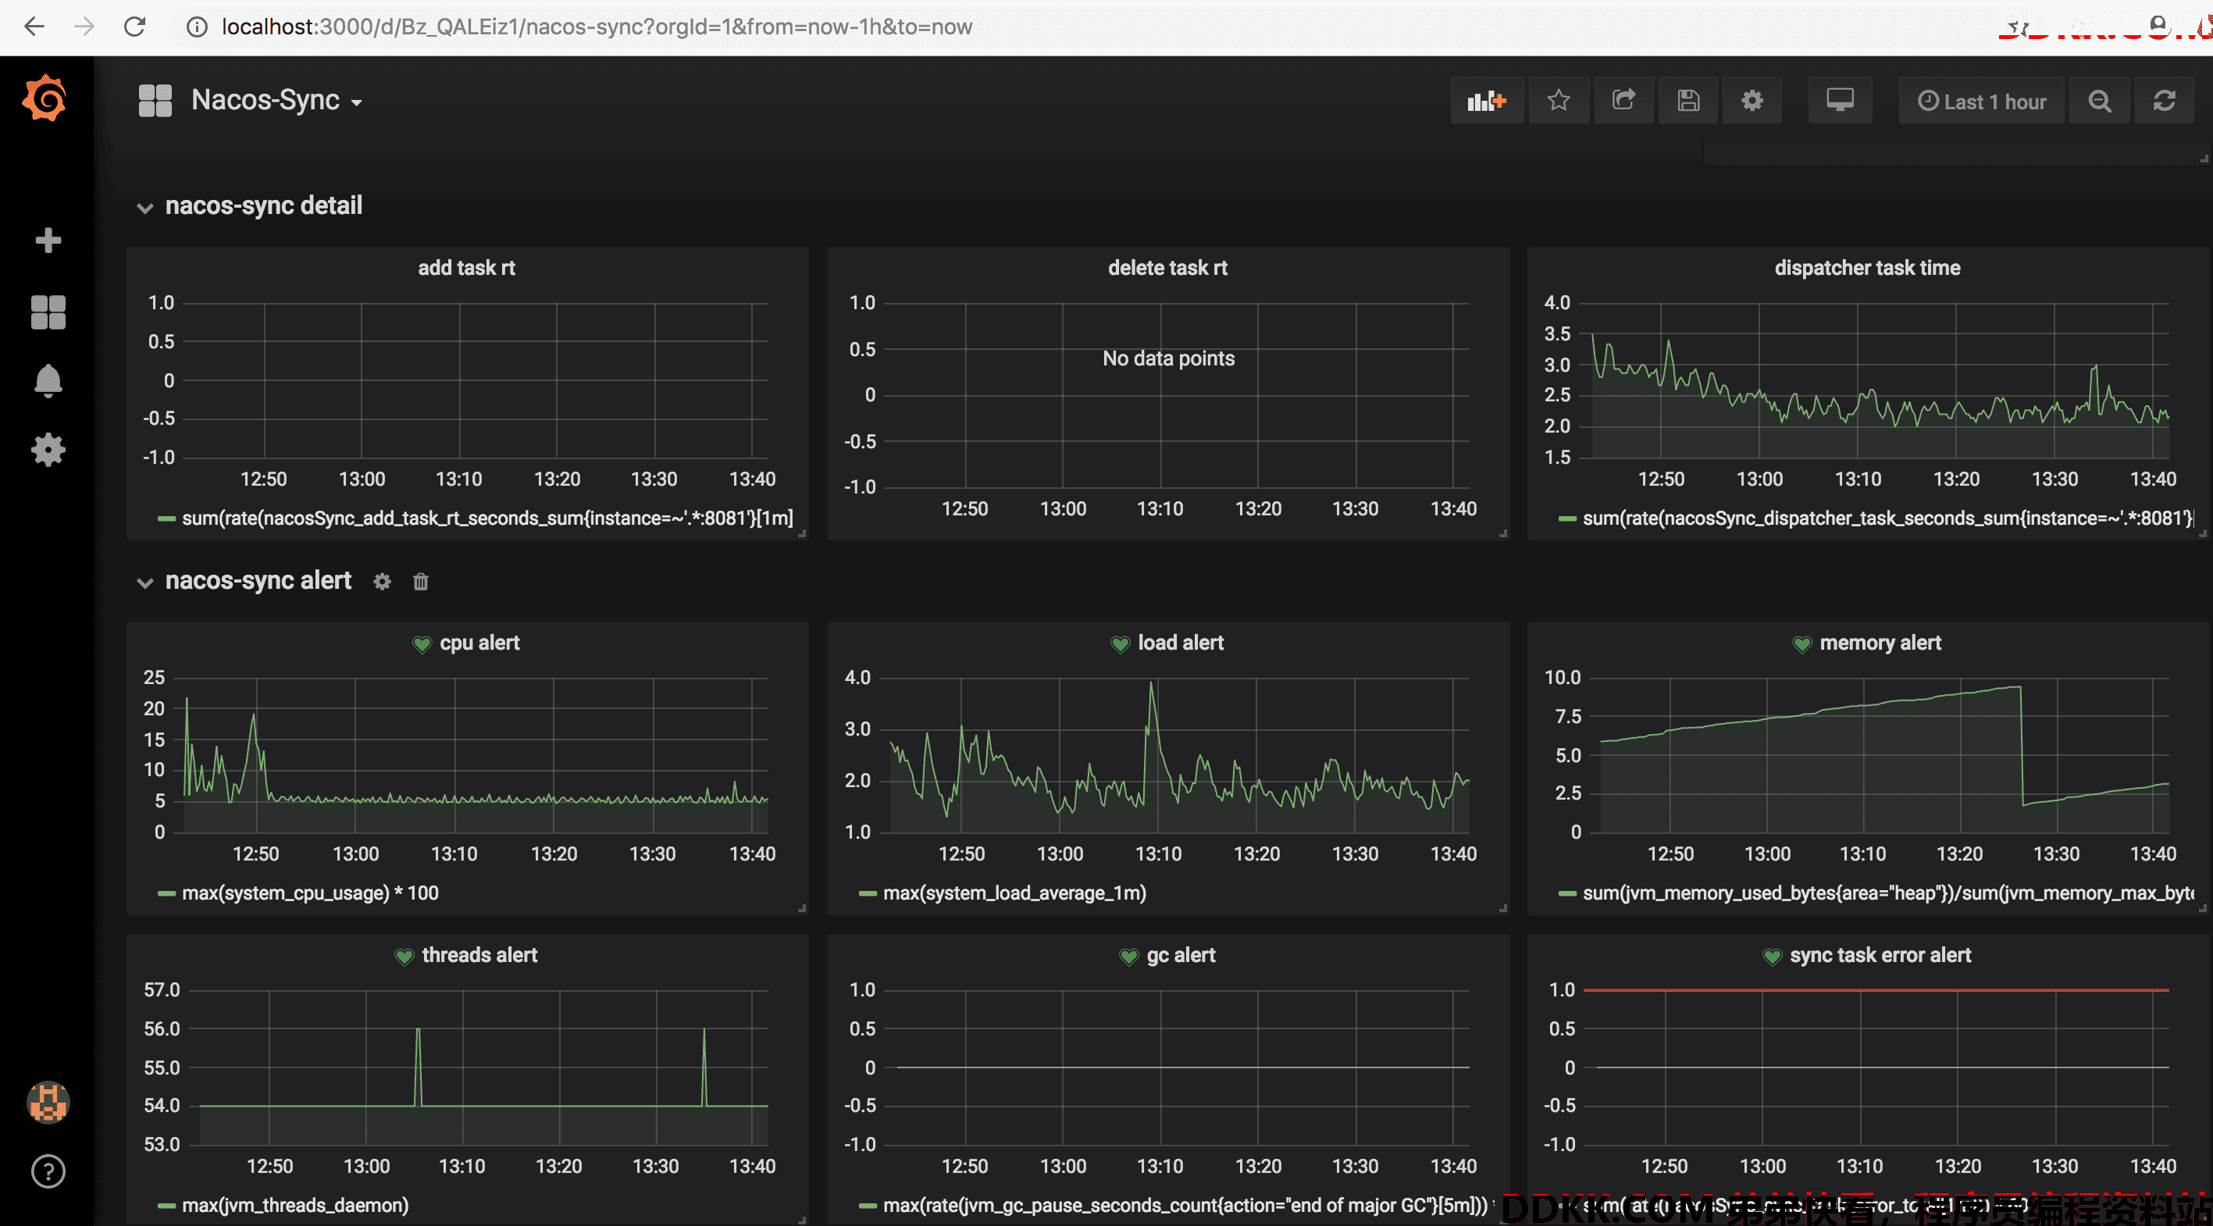2213x1226 pixels.
Task: Go forward in browser
Action: [x=84, y=27]
